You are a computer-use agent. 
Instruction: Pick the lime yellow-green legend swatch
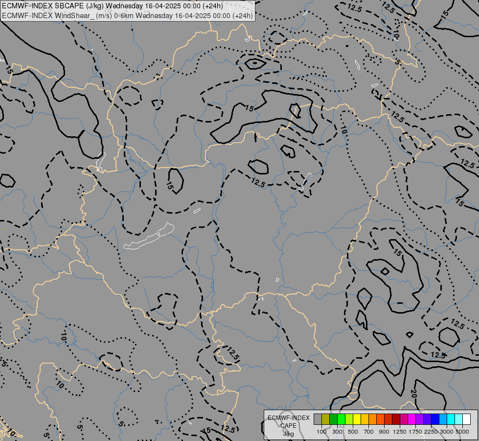(x=349, y=419)
